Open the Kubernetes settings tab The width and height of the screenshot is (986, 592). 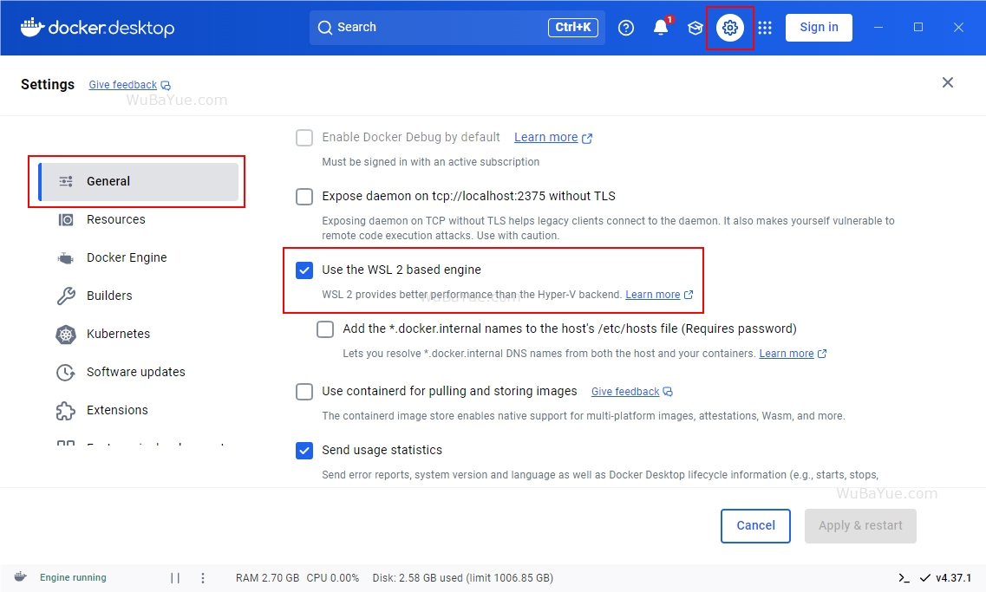(139, 334)
